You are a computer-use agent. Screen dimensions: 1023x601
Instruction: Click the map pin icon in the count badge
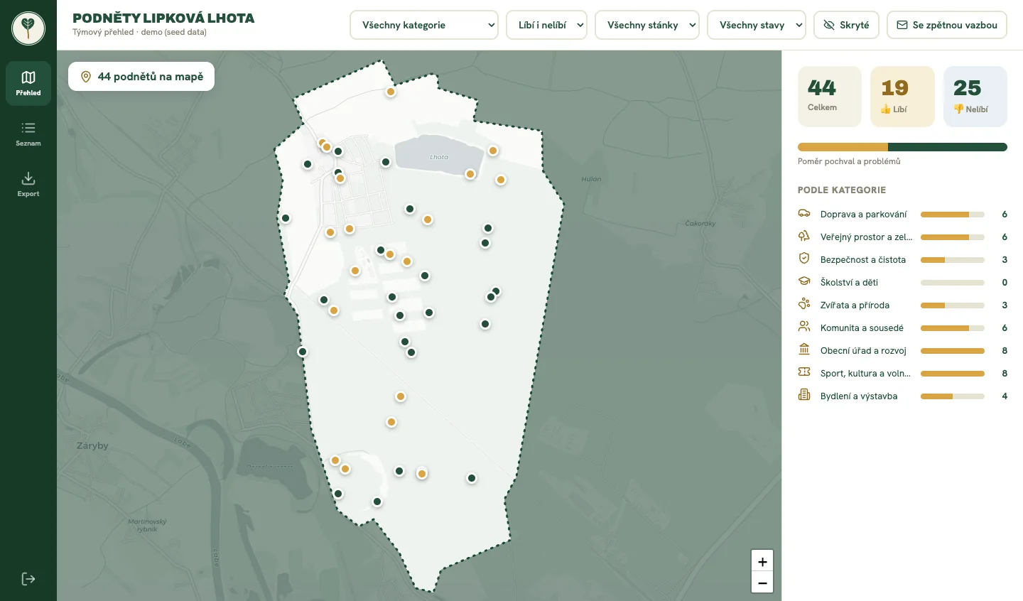(x=86, y=77)
